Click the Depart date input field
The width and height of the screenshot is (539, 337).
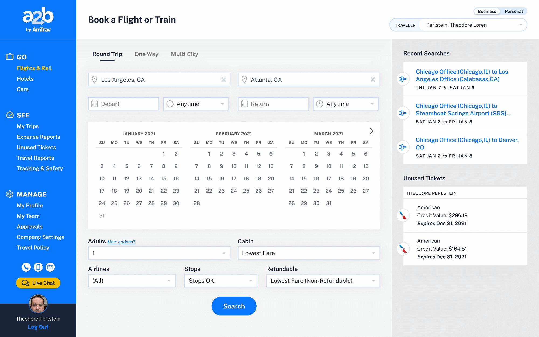tap(123, 104)
